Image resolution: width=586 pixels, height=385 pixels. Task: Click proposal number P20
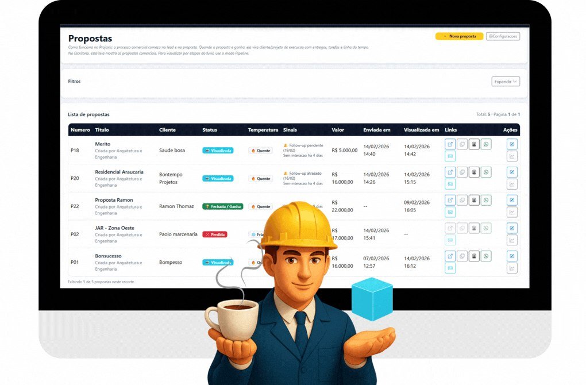tap(75, 178)
